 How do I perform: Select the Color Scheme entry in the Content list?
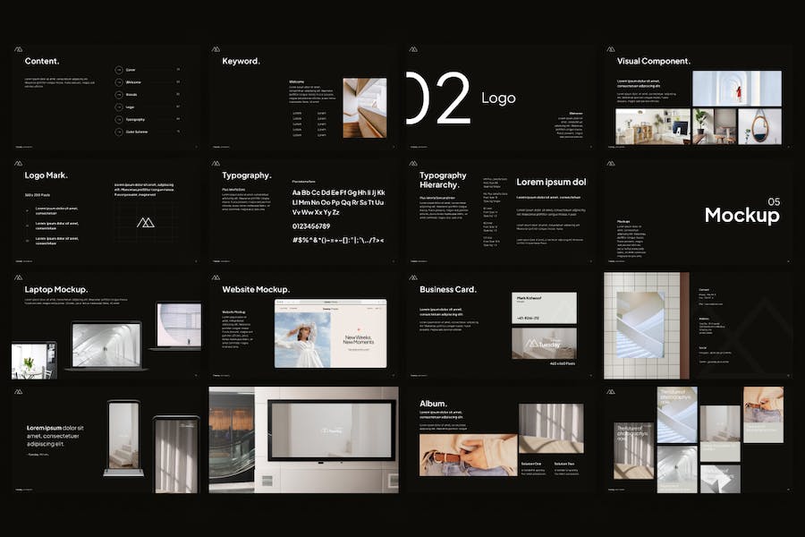coord(148,132)
